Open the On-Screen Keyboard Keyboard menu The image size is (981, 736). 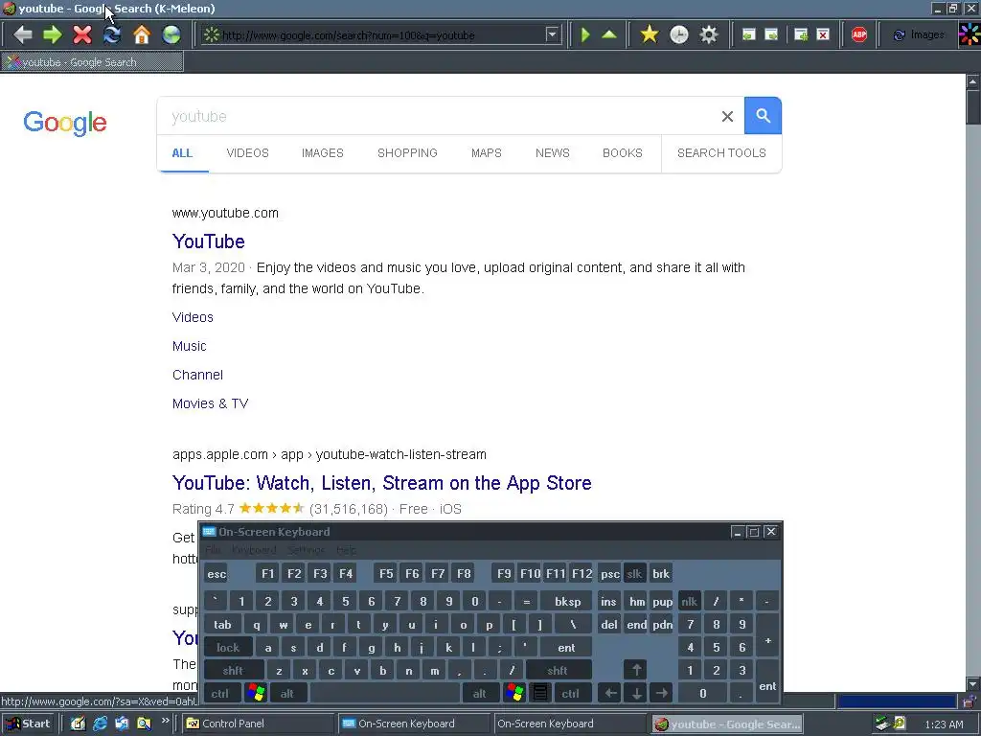point(254,550)
